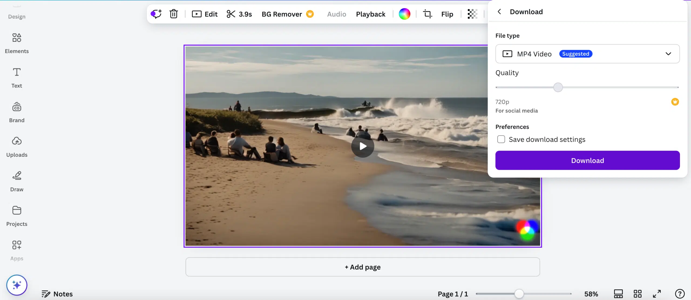This screenshot has height=300, width=691.
Task: Open the Playback toolbar option
Action: point(371,14)
